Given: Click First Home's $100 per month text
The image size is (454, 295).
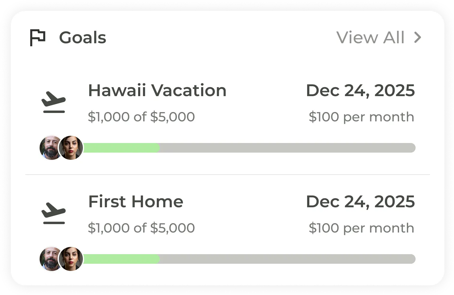Looking at the screenshot, I should [361, 228].
